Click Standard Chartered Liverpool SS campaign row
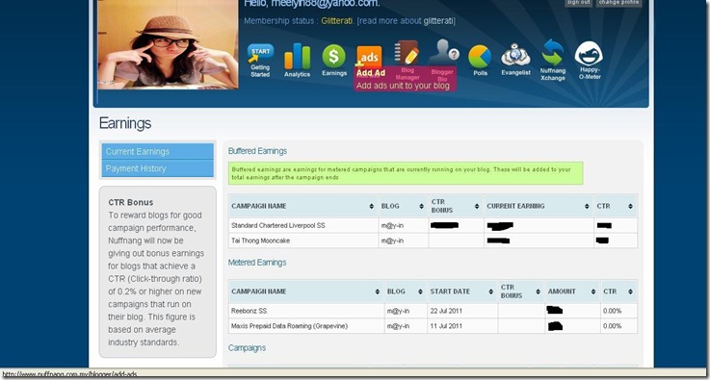Screen dimensions: 710x380 pos(433,225)
